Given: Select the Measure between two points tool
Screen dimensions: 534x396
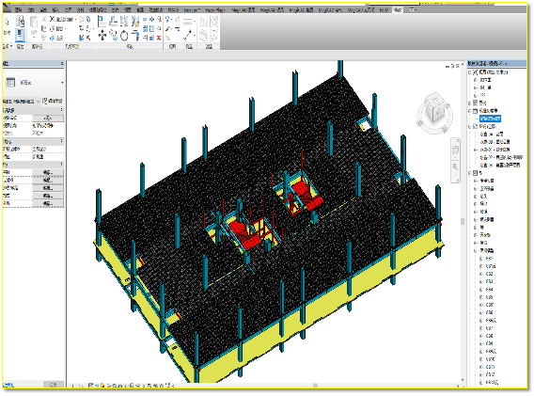Looking at the screenshot, I should click(188, 35).
